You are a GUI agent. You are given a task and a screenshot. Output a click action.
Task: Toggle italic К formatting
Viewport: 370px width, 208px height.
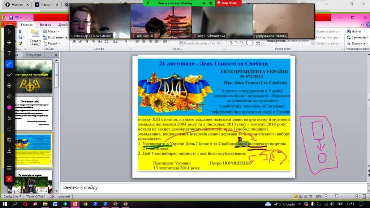[x=81, y=41]
